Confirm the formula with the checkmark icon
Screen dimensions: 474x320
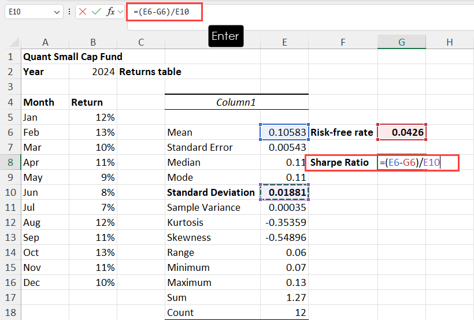point(97,12)
